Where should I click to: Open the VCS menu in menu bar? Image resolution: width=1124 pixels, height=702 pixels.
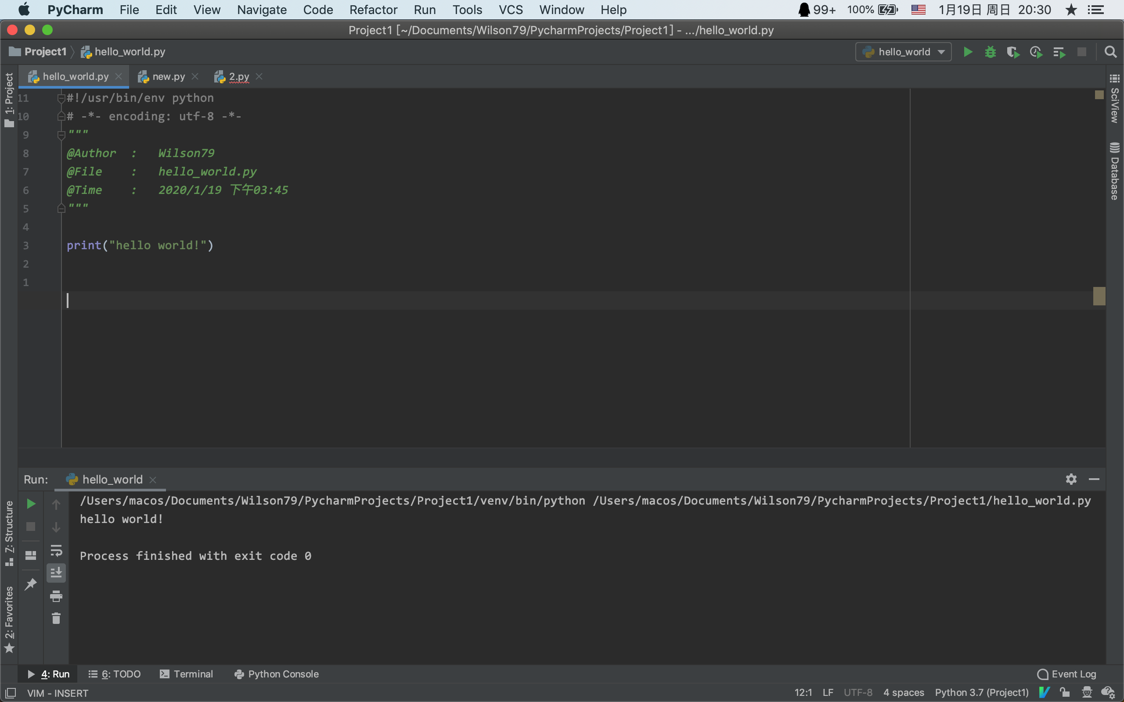509,10
